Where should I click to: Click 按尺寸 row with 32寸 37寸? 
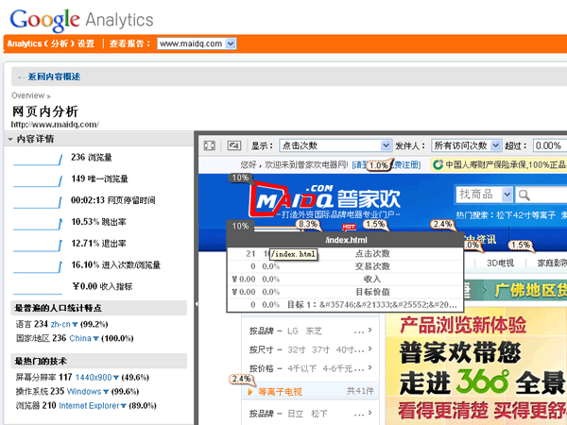pyautogui.click(x=310, y=349)
